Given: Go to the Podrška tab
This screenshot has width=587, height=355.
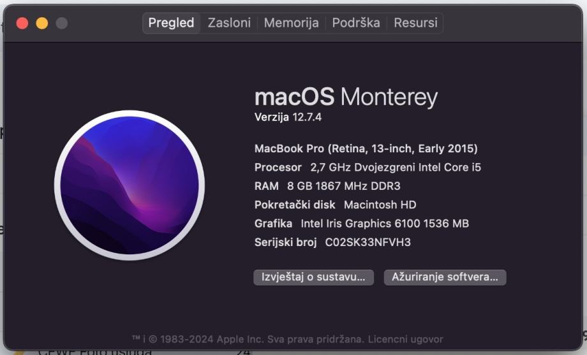Looking at the screenshot, I should pyautogui.click(x=356, y=23).
